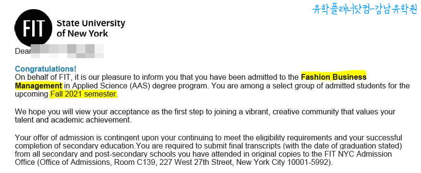Image resolution: width=421 pixels, height=173 pixels.
Task: Click the FIT circular logo
Action: tap(33, 28)
